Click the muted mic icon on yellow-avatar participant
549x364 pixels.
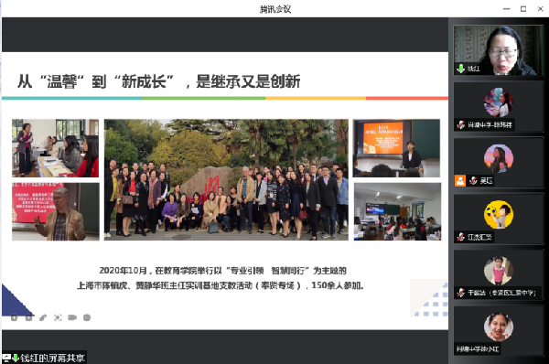pos(461,237)
